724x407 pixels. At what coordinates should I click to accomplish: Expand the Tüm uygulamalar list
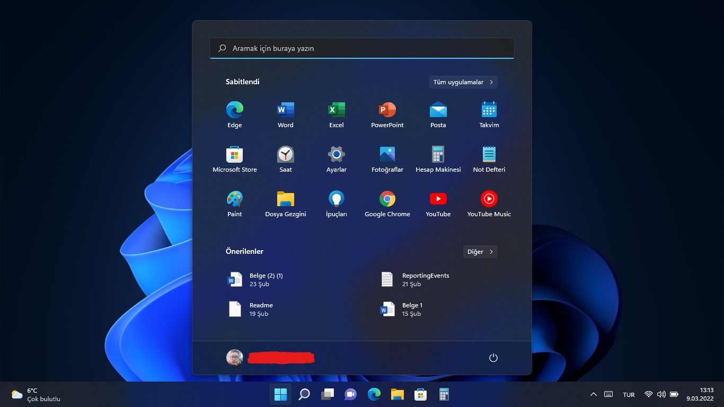point(462,82)
